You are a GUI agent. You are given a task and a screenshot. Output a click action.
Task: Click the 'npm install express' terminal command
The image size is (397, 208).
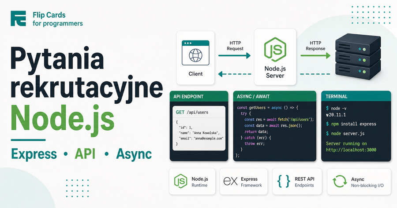351,124
